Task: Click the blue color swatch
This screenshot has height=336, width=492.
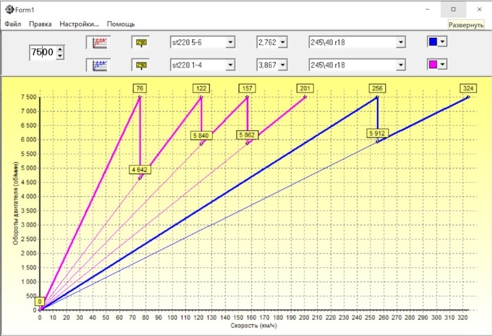Action: coord(433,42)
